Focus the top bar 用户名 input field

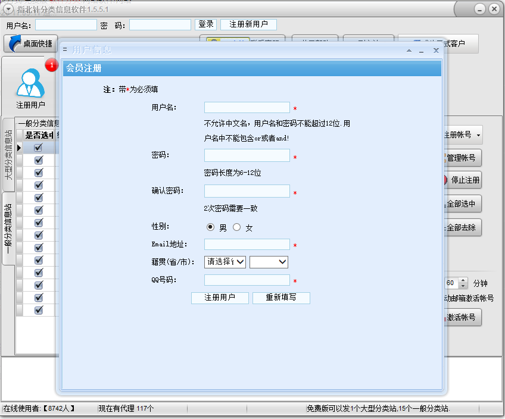pos(66,25)
